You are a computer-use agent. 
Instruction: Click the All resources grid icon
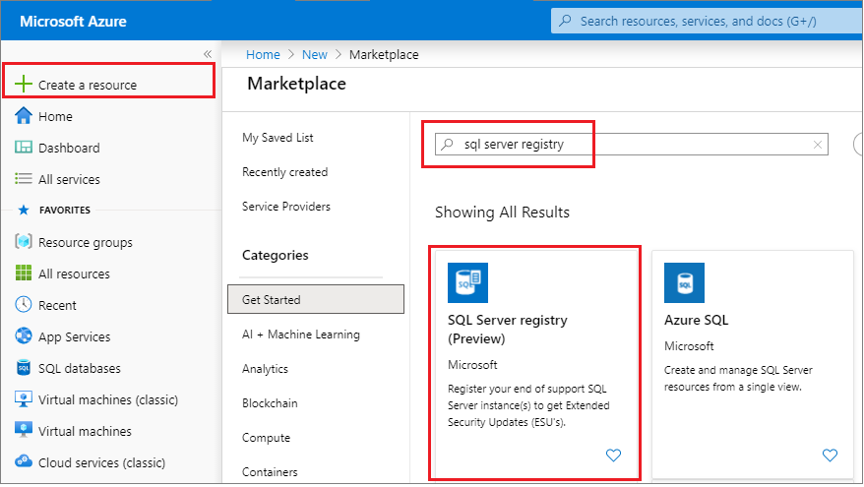[x=24, y=273]
